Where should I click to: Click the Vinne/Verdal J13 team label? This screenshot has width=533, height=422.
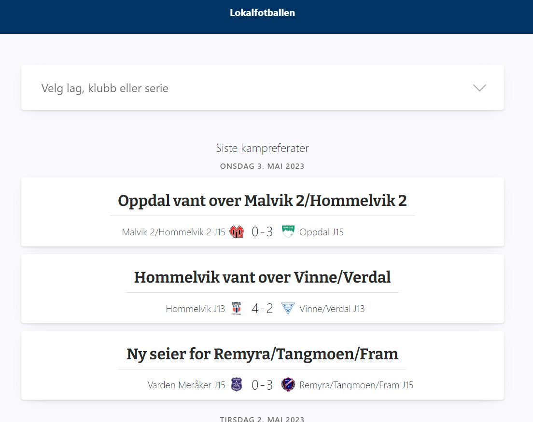332,308
